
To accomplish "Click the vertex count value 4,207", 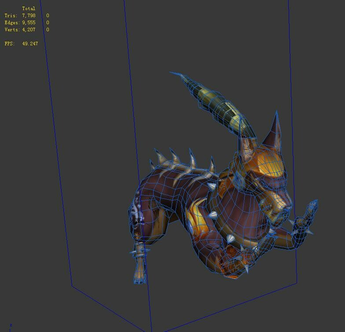I will [29, 29].
